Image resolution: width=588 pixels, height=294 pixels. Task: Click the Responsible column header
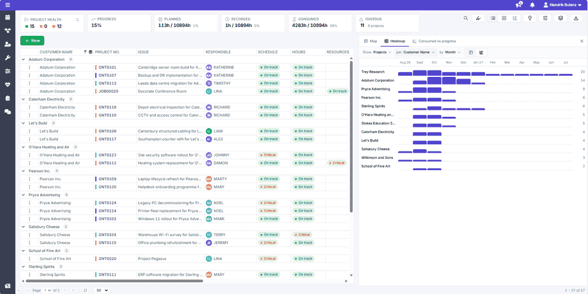(218, 52)
